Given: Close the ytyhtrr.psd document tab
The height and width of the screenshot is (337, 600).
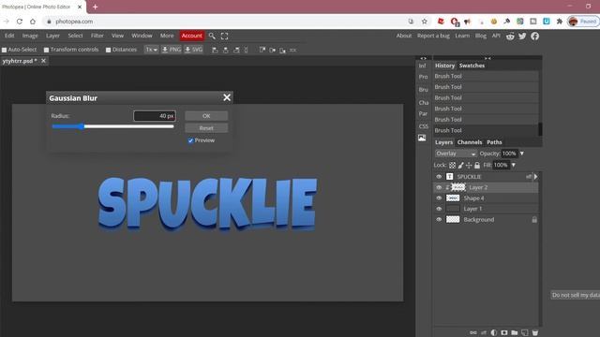Looking at the screenshot, I should (44, 61).
